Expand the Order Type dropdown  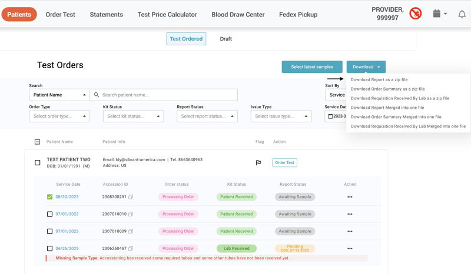point(59,116)
